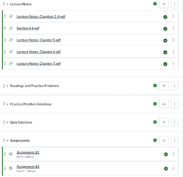The height and width of the screenshot is (177, 183).
Task: Open kebab menu for Lecture Notes_Chapter 5.pdf
Action: click(x=173, y=40)
